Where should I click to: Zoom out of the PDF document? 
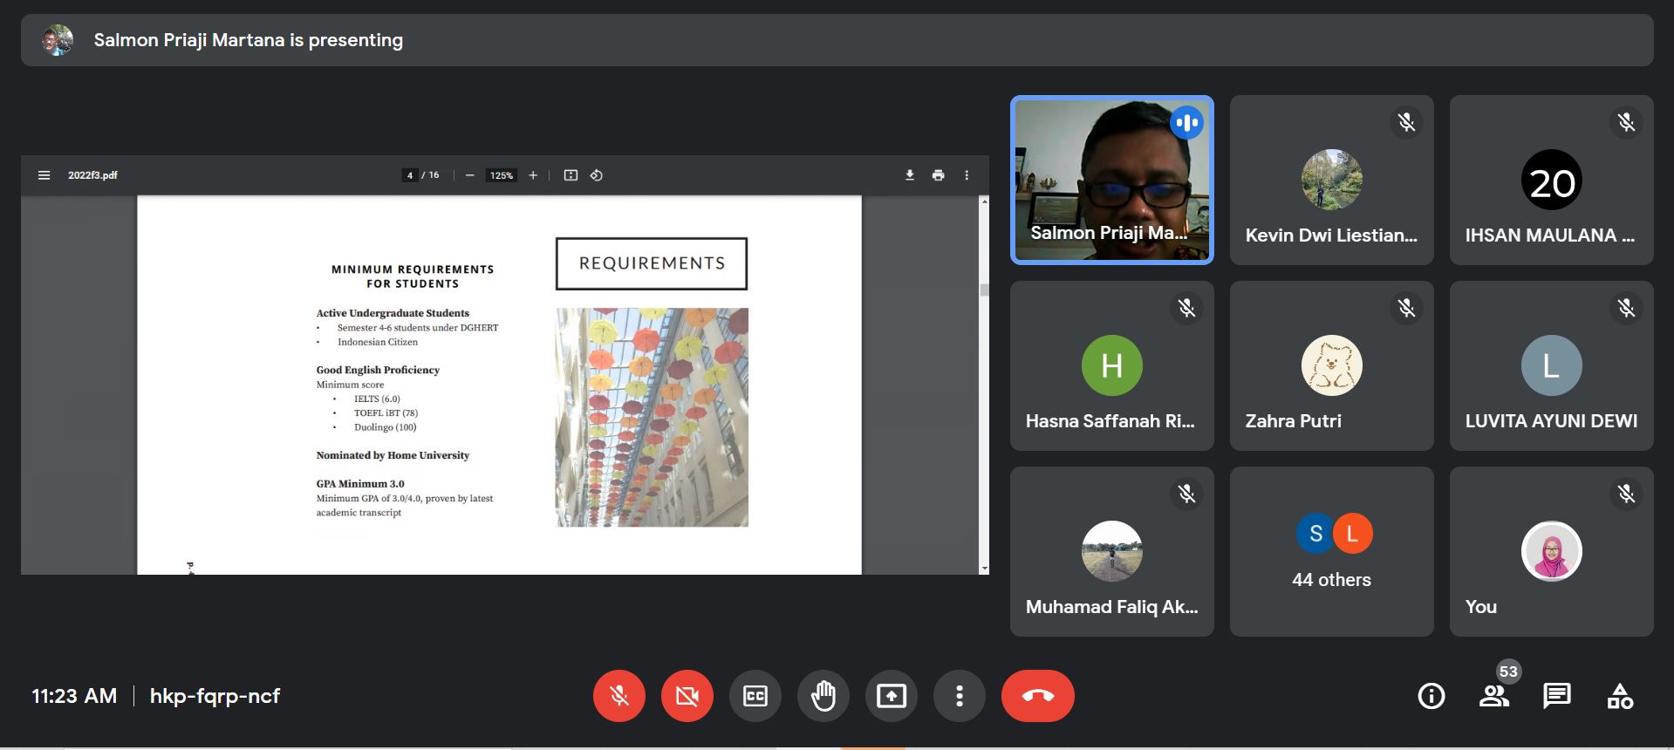click(x=469, y=175)
